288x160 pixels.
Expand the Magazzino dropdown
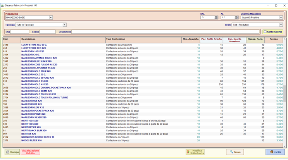pyautogui.click(x=51, y=17)
